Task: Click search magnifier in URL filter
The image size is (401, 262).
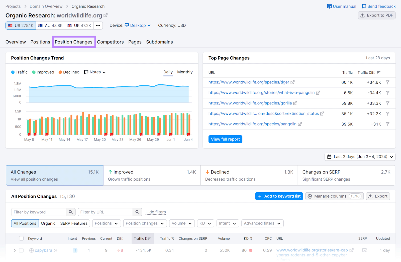Action: coord(137,212)
